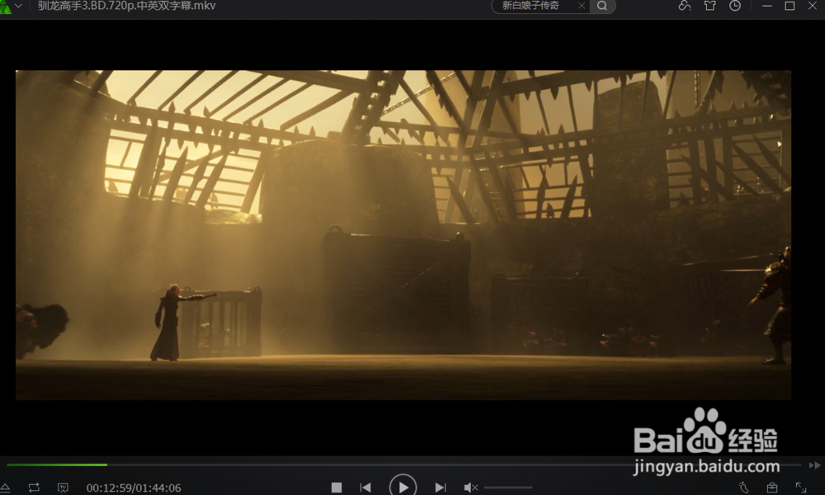Open the play history clock icon
This screenshot has height=495, width=825.
coord(735,6)
